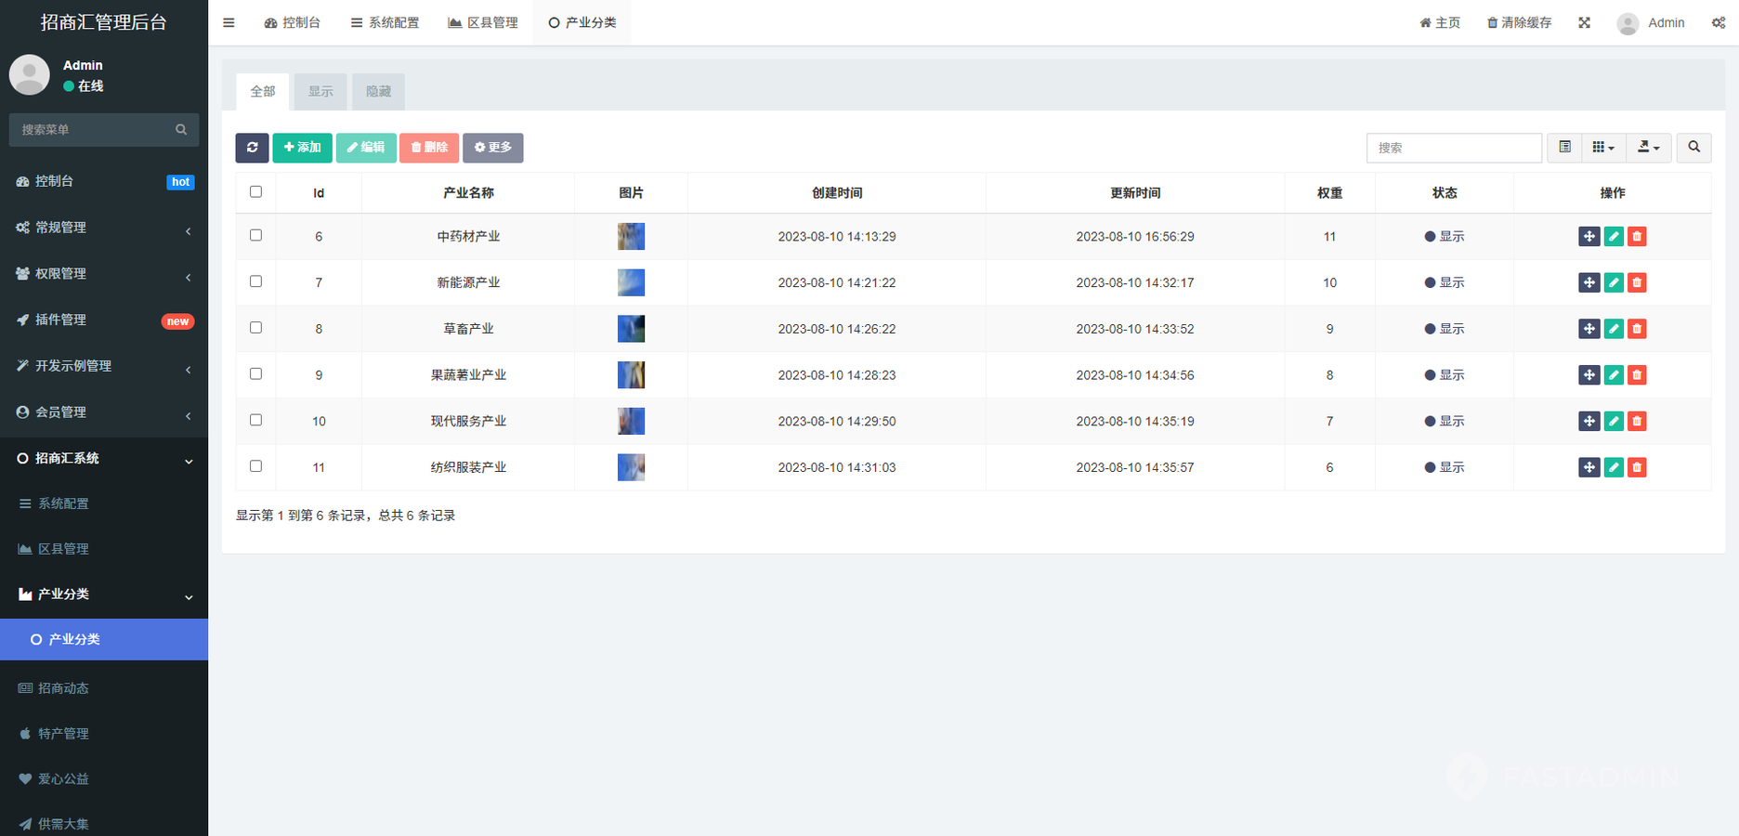Open the columns visibility dropdown
1739x836 pixels.
tap(1602, 148)
